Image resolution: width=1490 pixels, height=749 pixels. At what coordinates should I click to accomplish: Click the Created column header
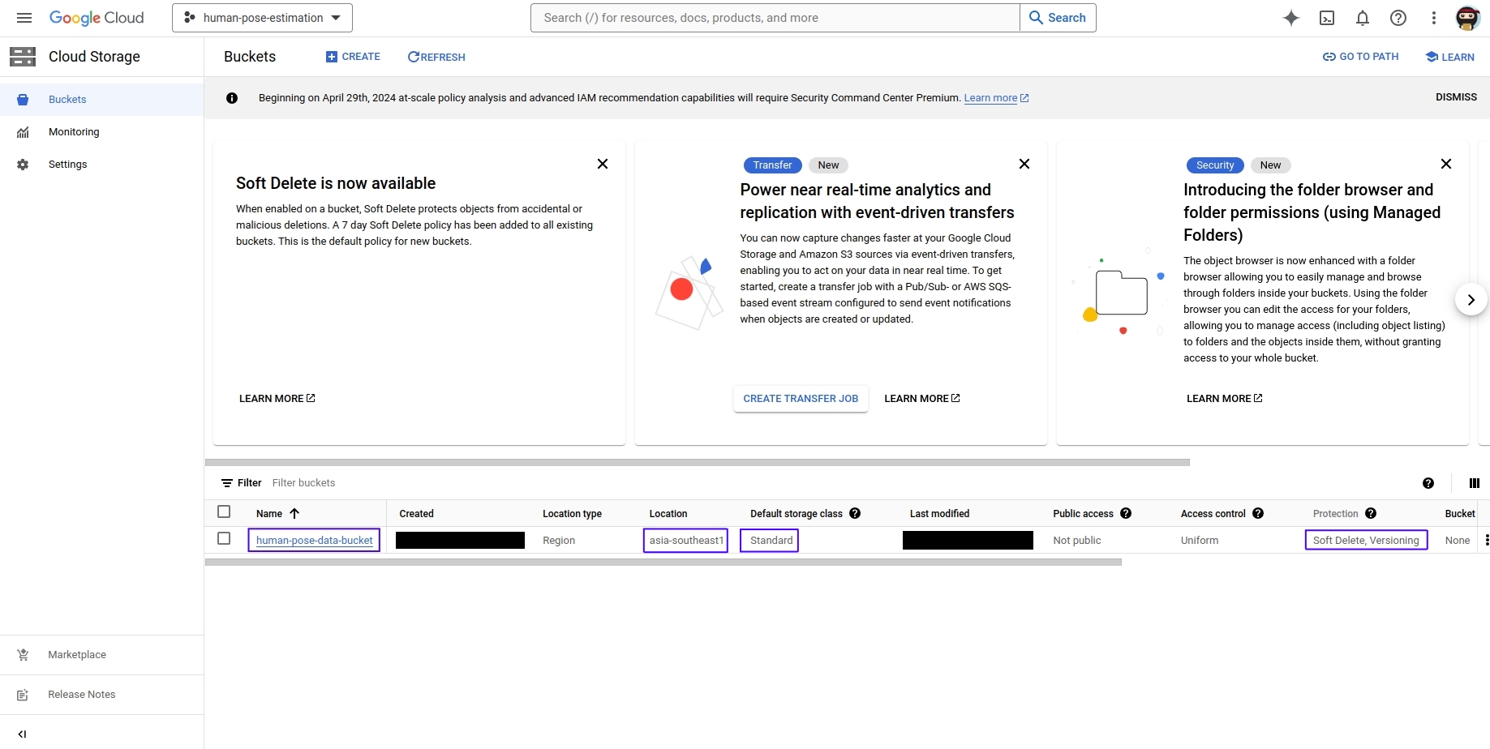click(416, 514)
